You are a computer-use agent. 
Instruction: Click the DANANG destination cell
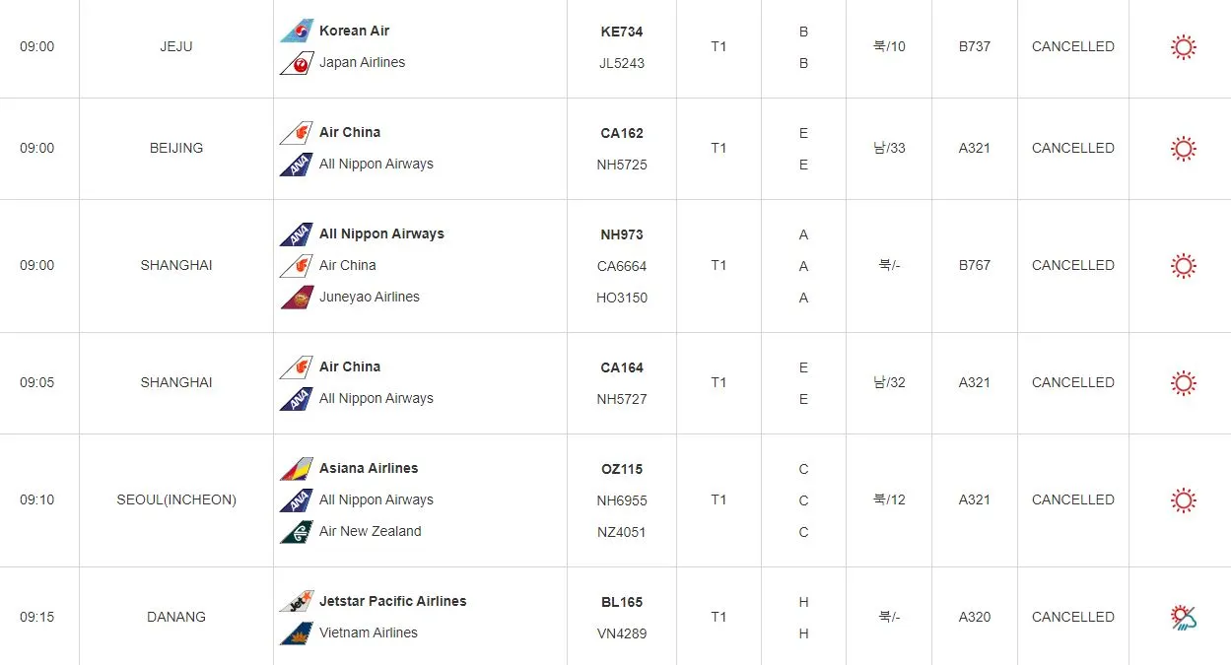[176, 618]
